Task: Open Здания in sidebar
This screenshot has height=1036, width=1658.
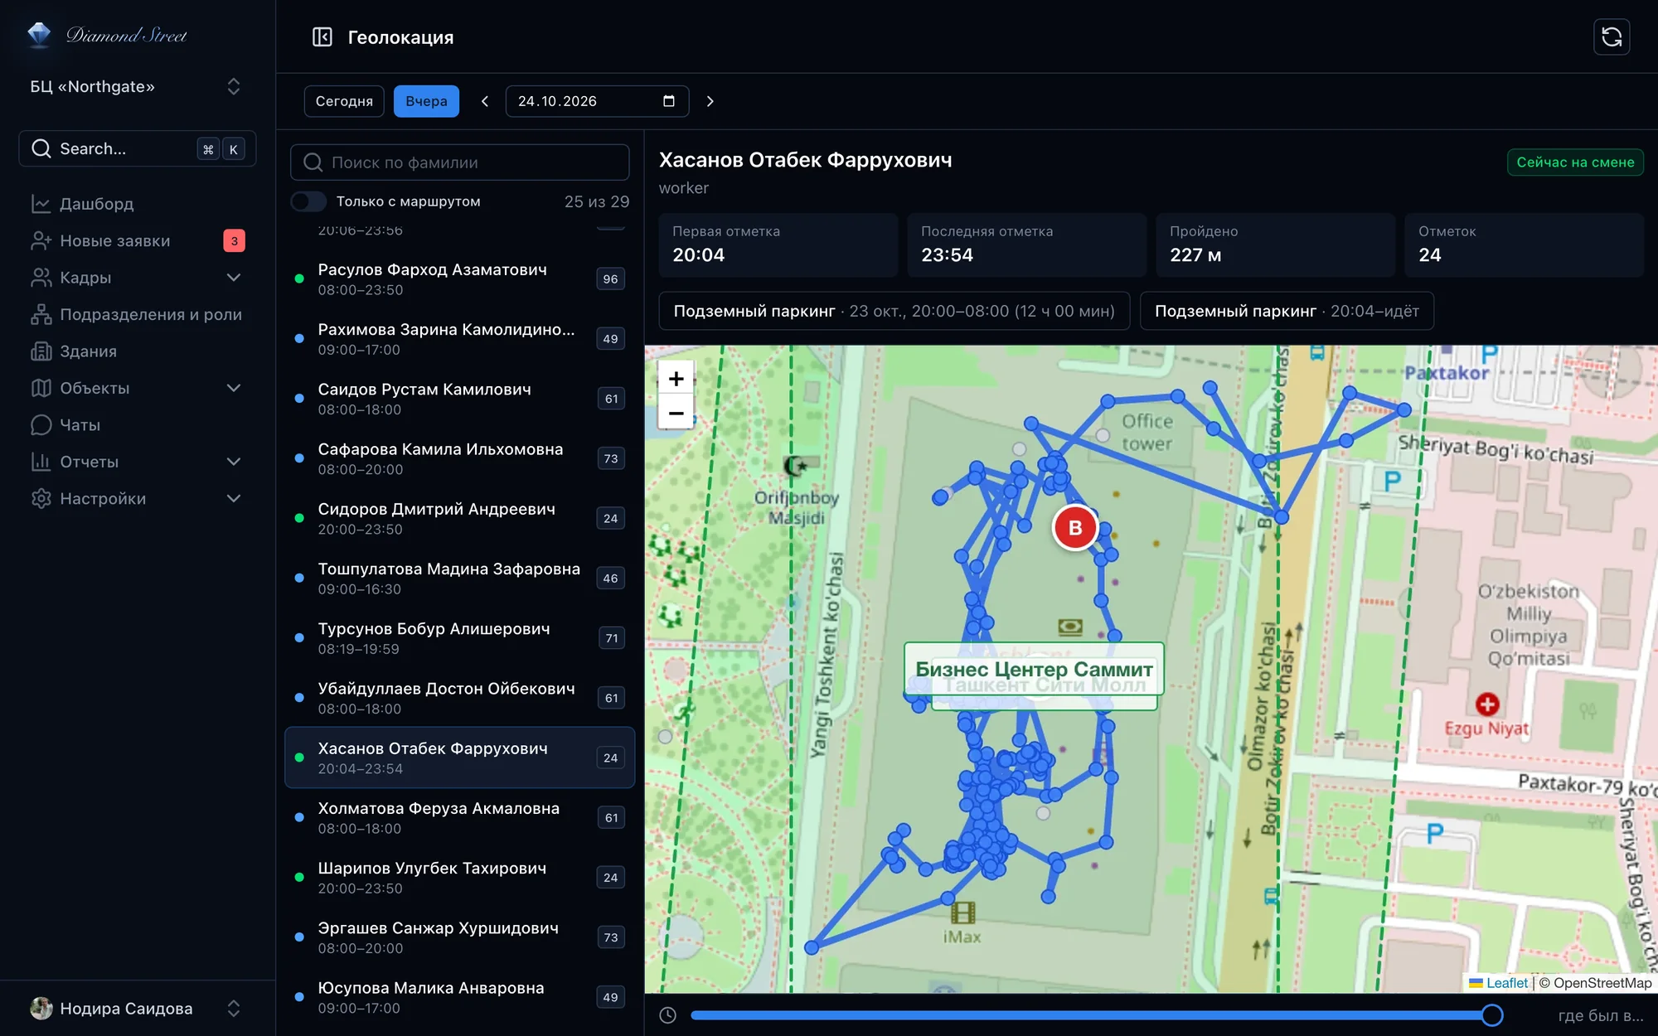Action: (x=138, y=351)
